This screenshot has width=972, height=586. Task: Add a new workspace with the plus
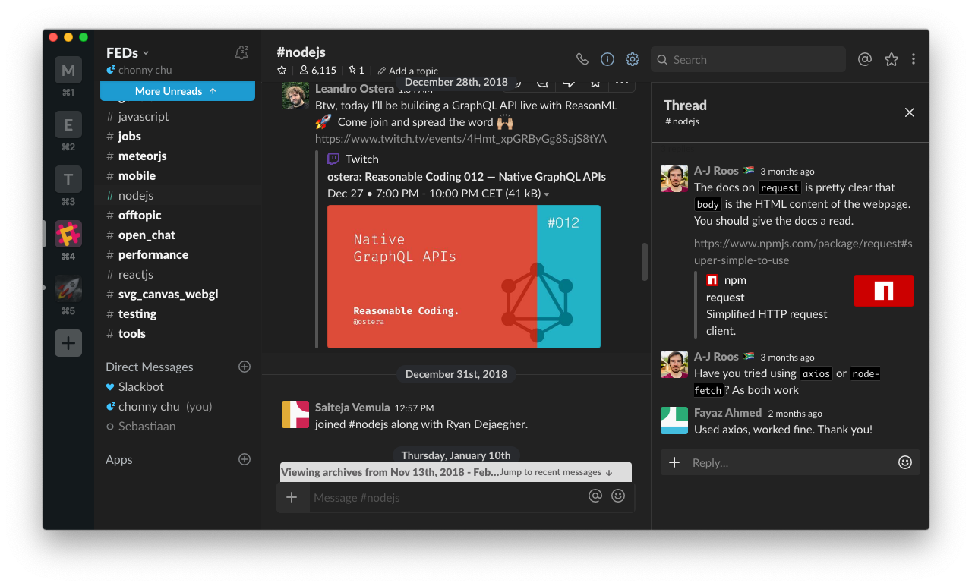click(68, 343)
